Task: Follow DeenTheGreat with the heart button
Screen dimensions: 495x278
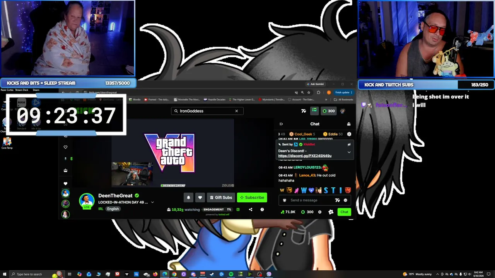Action: click(x=200, y=197)
